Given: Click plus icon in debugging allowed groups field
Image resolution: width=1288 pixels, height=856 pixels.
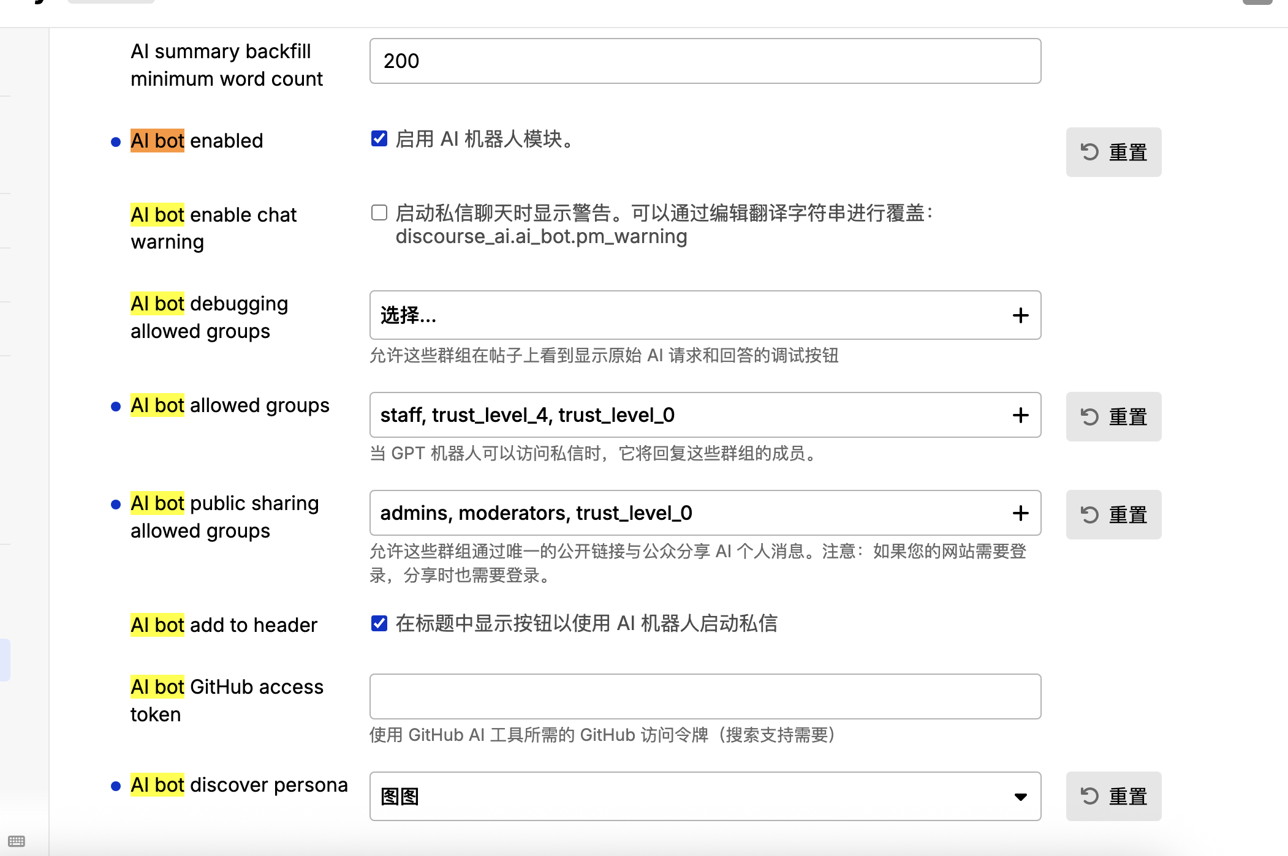Looking at the screenshot, I should (1020, 315).
